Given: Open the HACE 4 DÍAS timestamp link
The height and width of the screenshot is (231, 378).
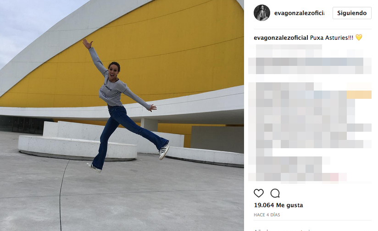Looking at the screenshot, I should (267, 215).
